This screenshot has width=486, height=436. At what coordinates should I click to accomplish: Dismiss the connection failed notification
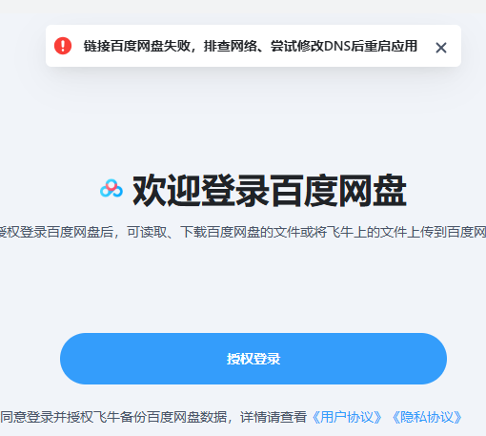[441, 48]
